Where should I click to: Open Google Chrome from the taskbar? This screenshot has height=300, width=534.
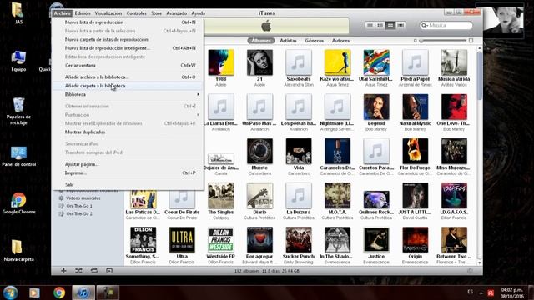tap(59, 292)
